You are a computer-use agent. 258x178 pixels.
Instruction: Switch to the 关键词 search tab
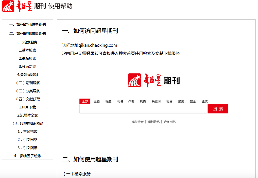156,101
